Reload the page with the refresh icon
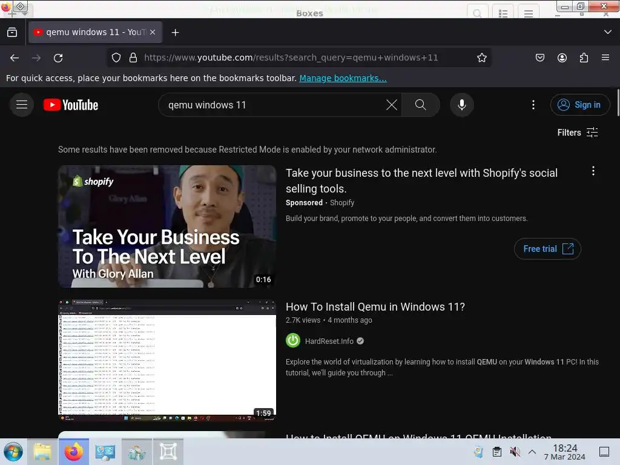 pyautogui.click(x=58, y=58)
